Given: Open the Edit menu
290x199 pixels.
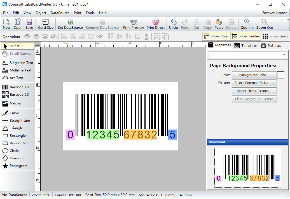Looking at the screenshot, I should tap(16, 13).
